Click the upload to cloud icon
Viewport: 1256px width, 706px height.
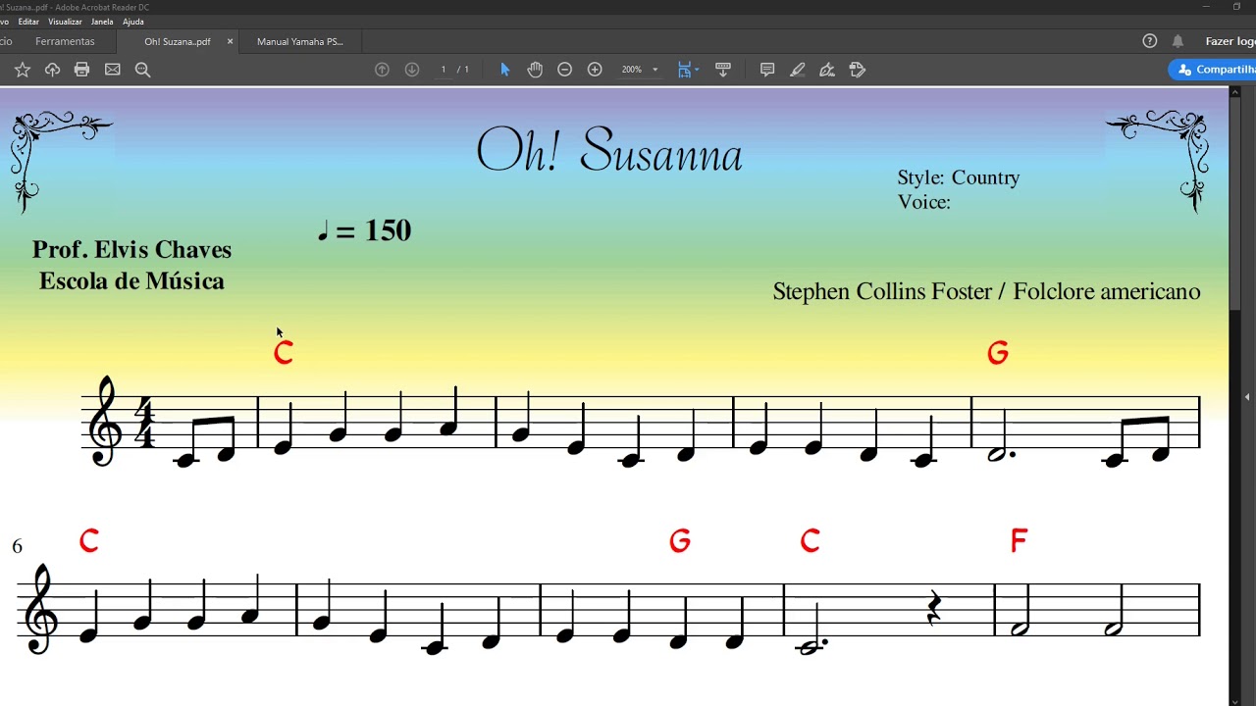[x=53, y=70]
